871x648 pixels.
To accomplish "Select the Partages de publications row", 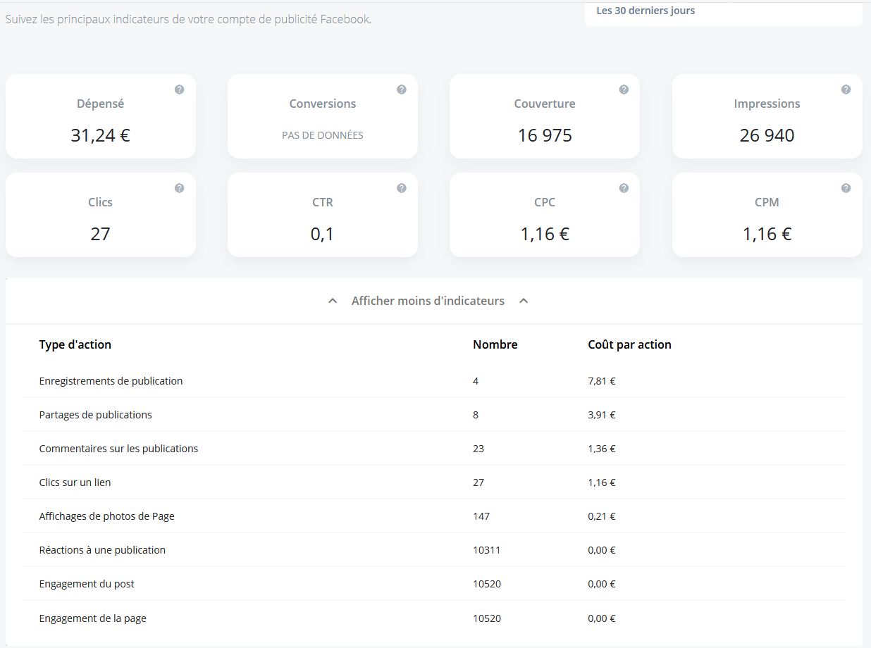I will [x=434, y=415].
